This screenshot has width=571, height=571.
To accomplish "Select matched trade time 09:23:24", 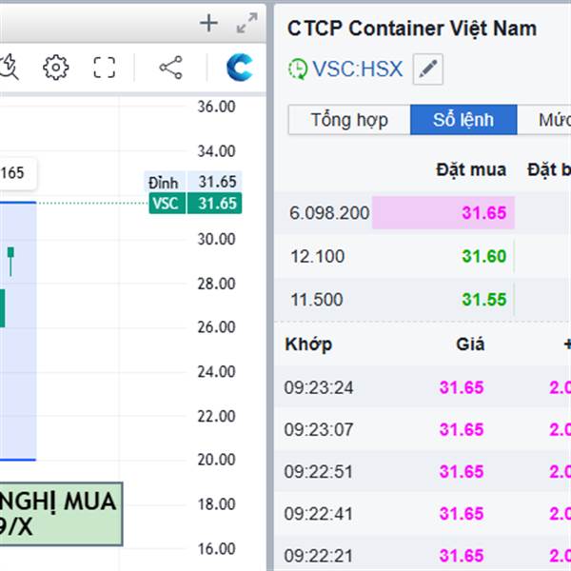I will pos(319,387).
